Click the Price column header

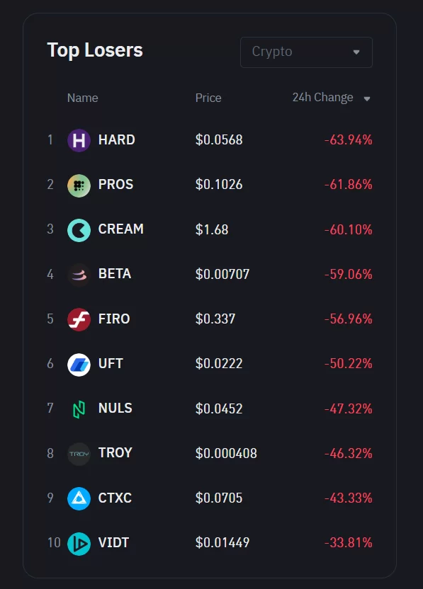(x=208, y=98)
